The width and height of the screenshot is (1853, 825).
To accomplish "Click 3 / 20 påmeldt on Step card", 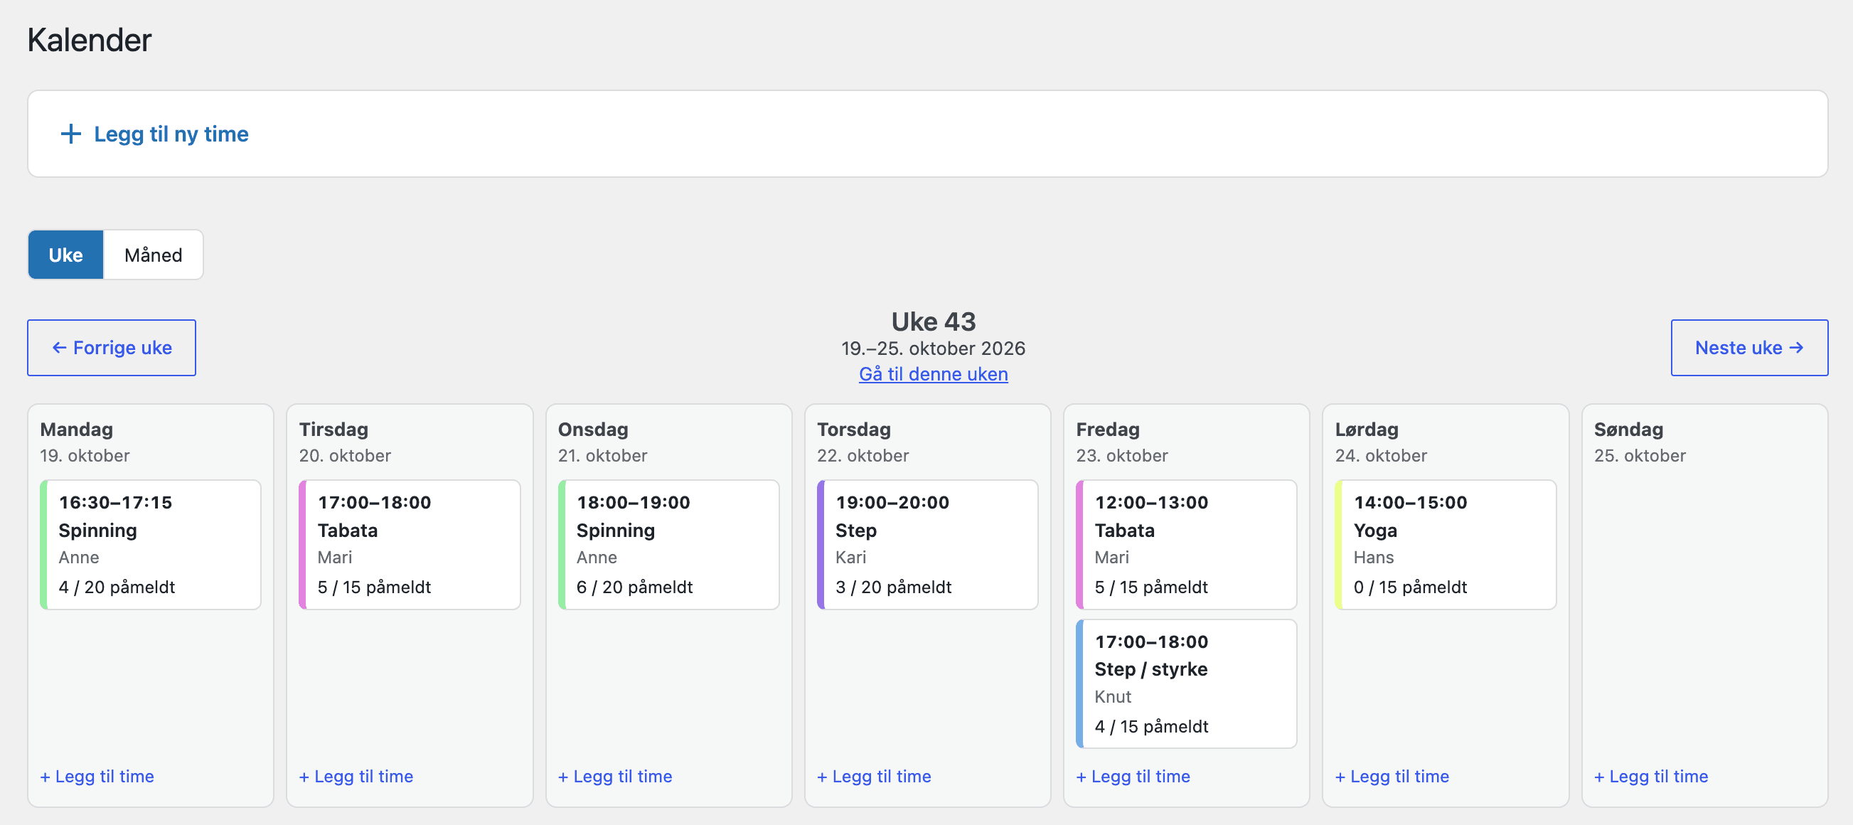I will tap(893, 587).
